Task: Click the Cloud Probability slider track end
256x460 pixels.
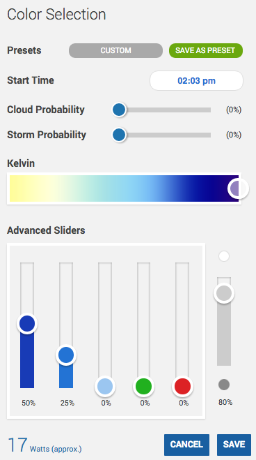Action: (x=209, y=110)
